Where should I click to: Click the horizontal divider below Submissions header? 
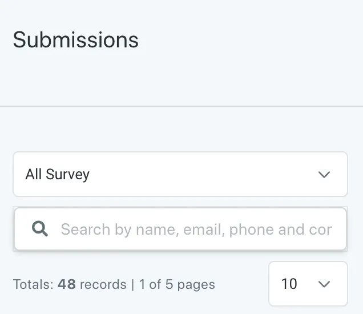click(181, 106)
